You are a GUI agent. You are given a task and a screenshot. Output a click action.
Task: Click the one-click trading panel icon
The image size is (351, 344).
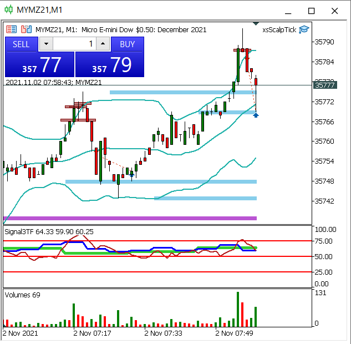12,29
